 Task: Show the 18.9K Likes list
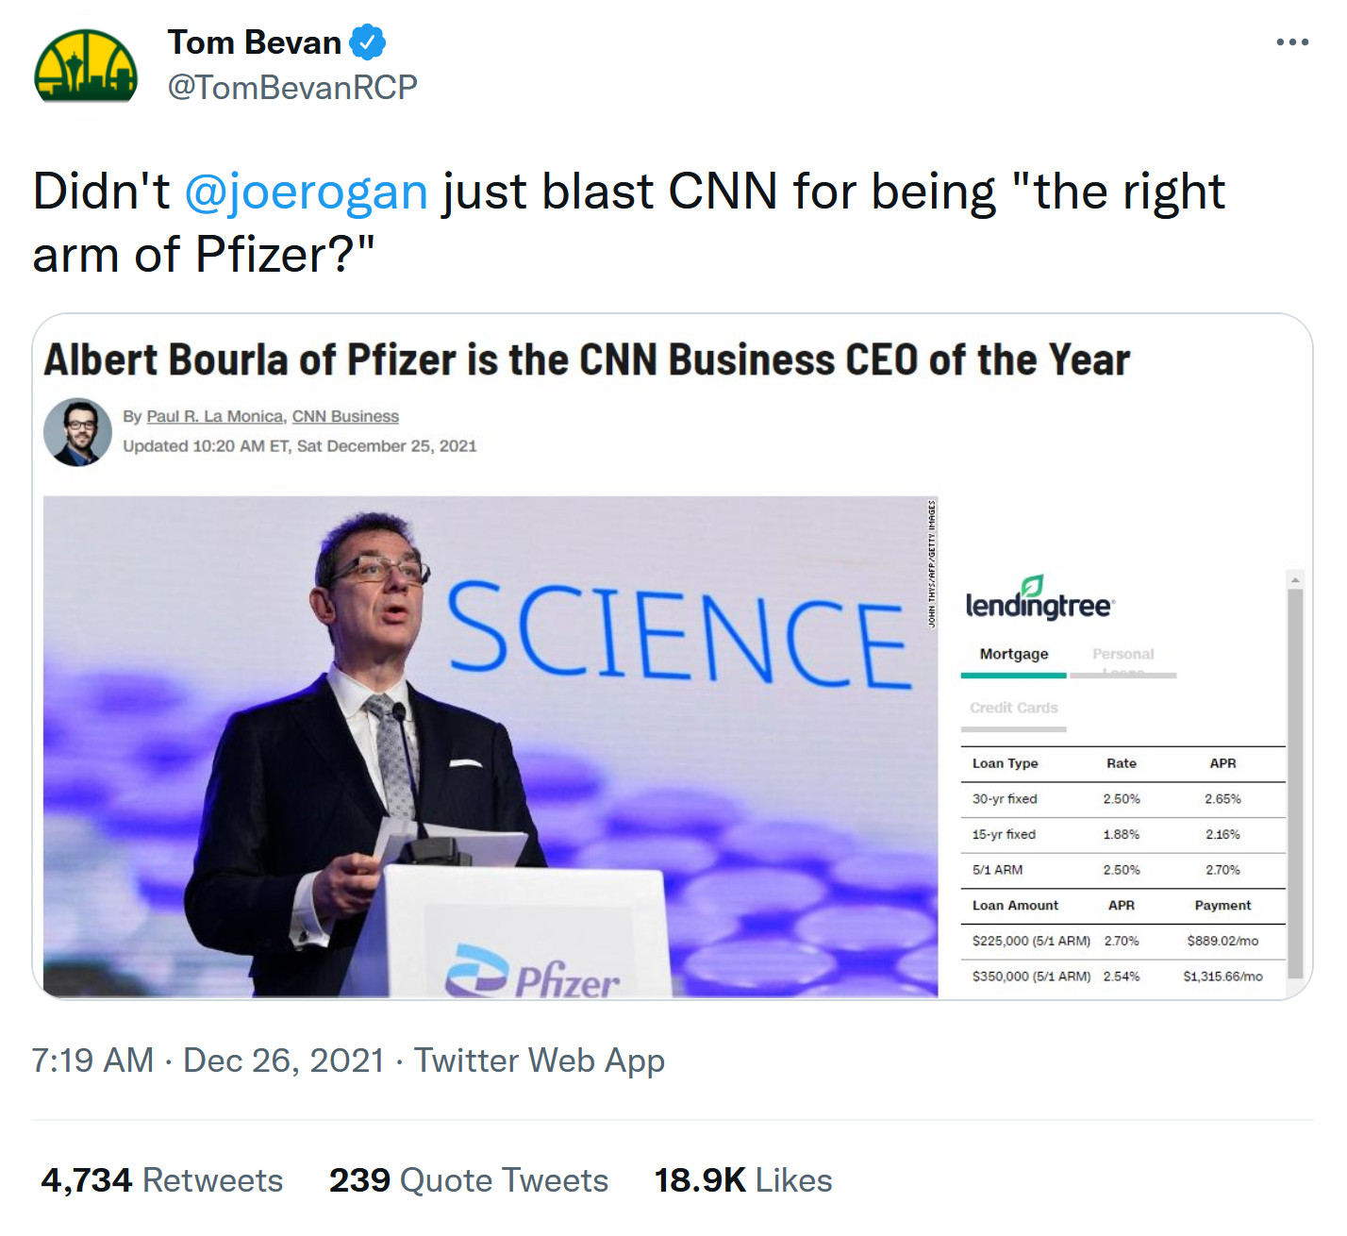[x=743, y=1180]
